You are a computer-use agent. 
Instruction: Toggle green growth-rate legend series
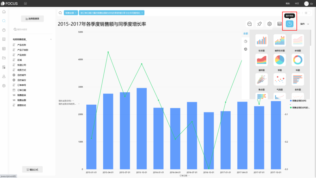click(x=300, y=107)
